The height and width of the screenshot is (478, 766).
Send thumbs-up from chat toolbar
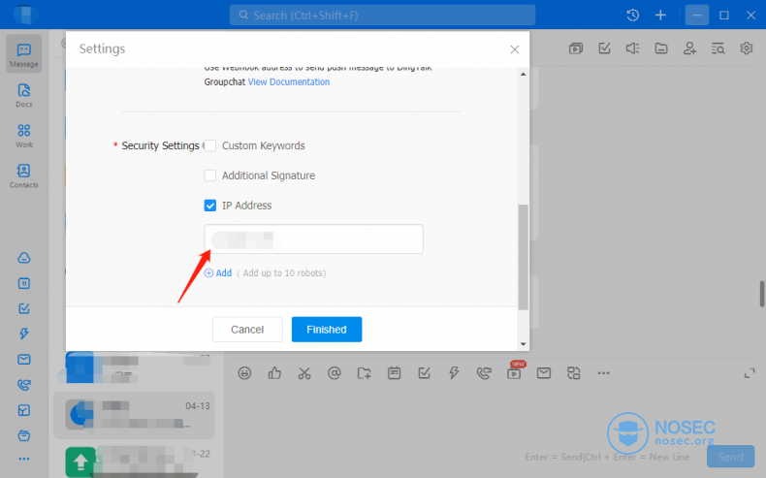(274, 373)
